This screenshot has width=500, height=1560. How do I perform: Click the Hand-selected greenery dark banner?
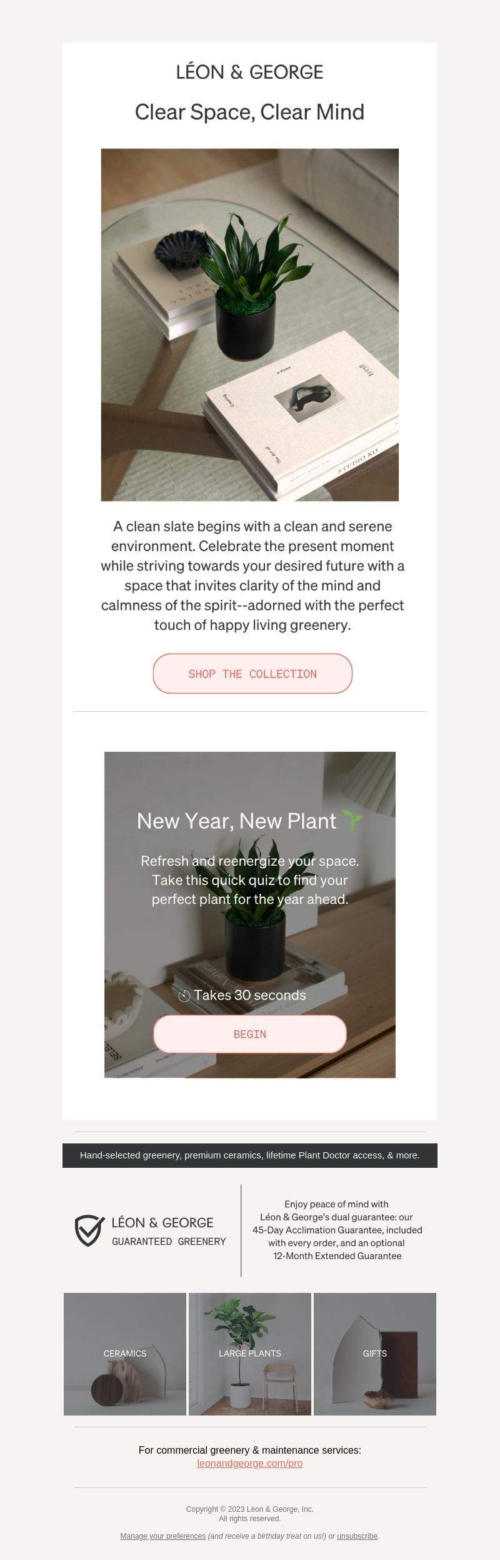coord(250,1155)
